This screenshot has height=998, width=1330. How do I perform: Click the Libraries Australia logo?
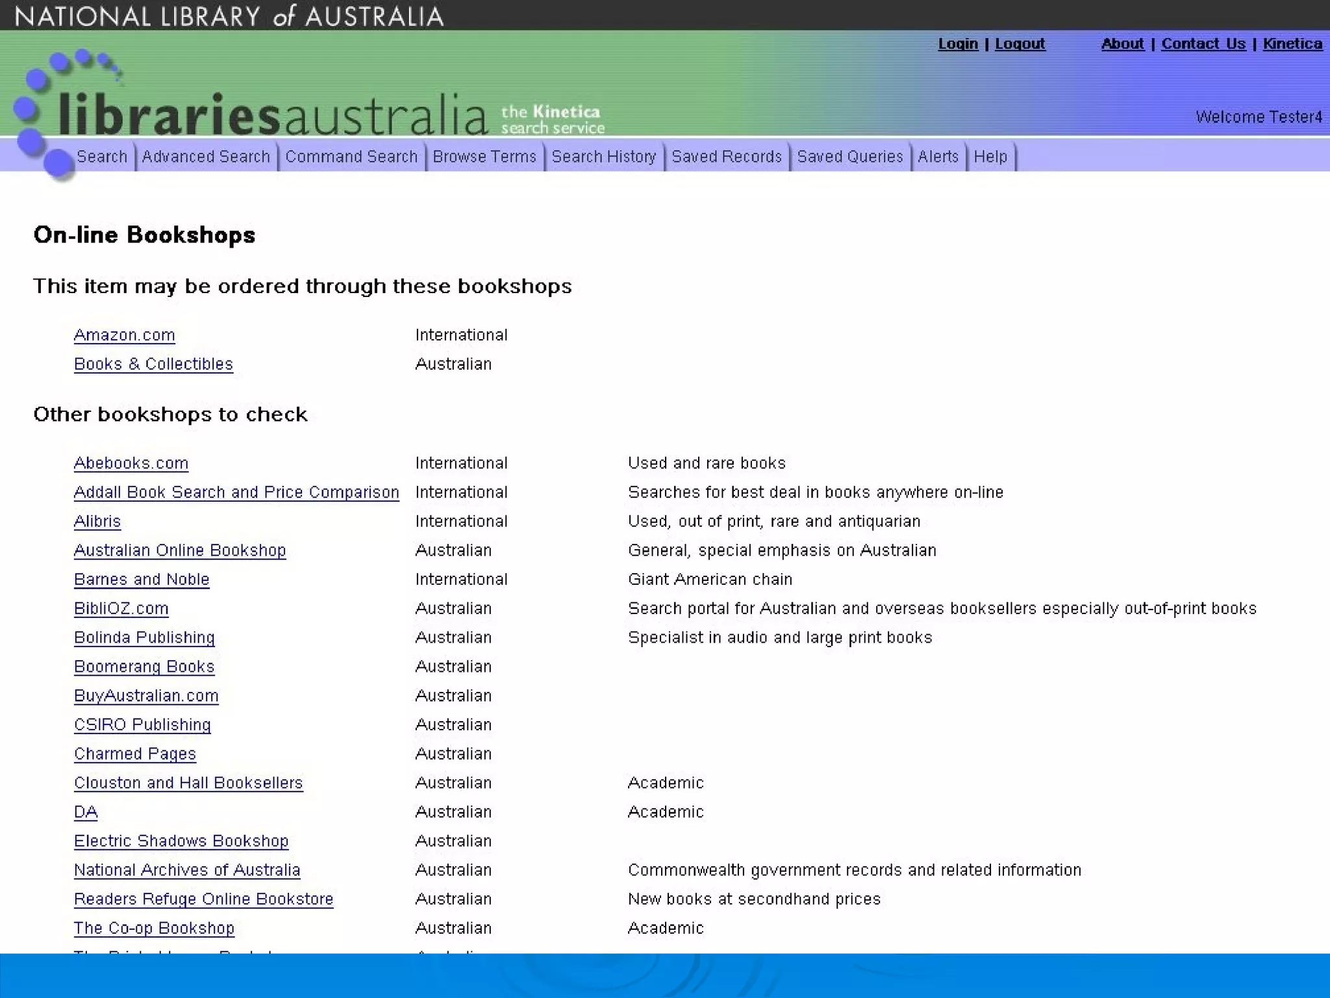[x=273, y=112]
